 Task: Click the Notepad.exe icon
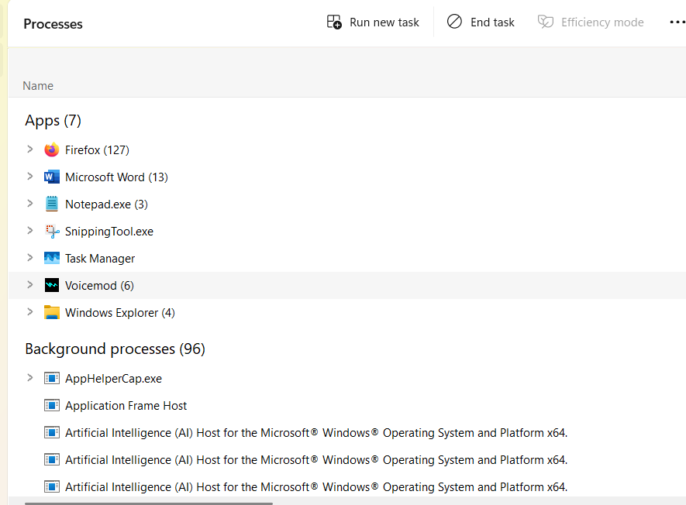tap(52, 204)
